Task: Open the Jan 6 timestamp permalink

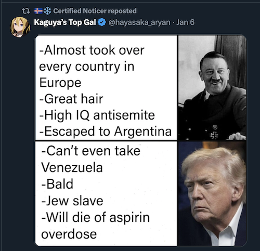Action: point(185,22)
